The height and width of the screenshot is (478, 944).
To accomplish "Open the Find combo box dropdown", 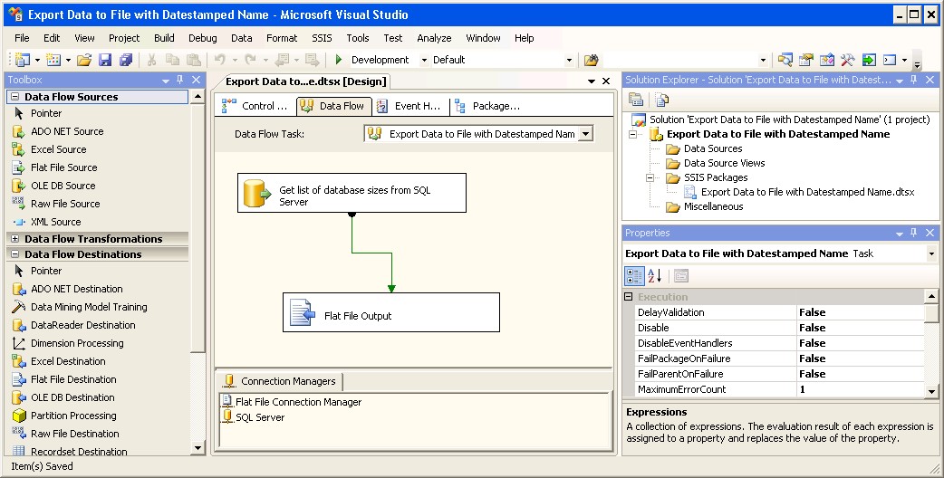I will [x=763, y=60].
